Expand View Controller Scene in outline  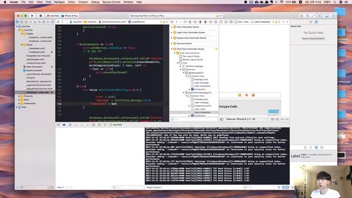[x=172, y=27]
